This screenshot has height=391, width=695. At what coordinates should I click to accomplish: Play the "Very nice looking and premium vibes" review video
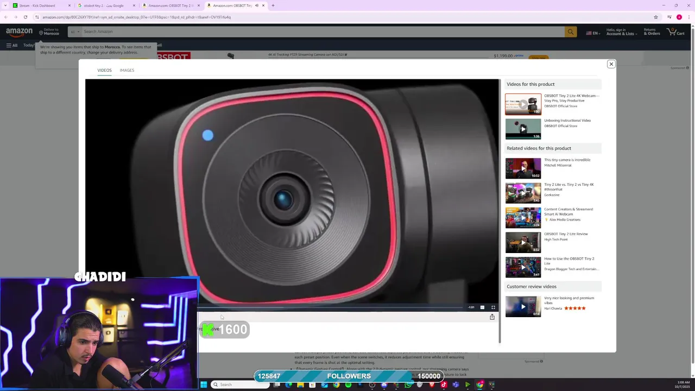[x=523, y=306]
